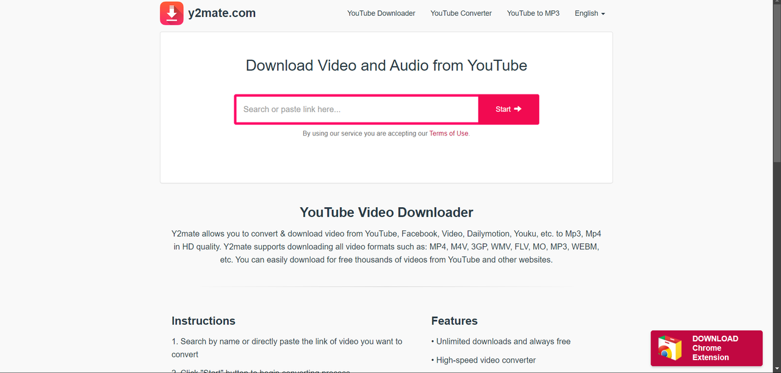Select the YouTube Video Downloader heading
Screen dimensions: 781x373
[x=386, y=213]
